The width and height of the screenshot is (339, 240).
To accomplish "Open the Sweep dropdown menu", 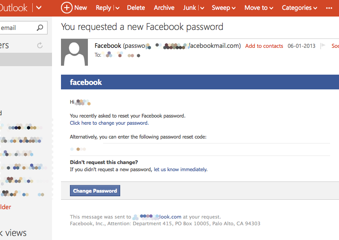I will pos(224,8).
